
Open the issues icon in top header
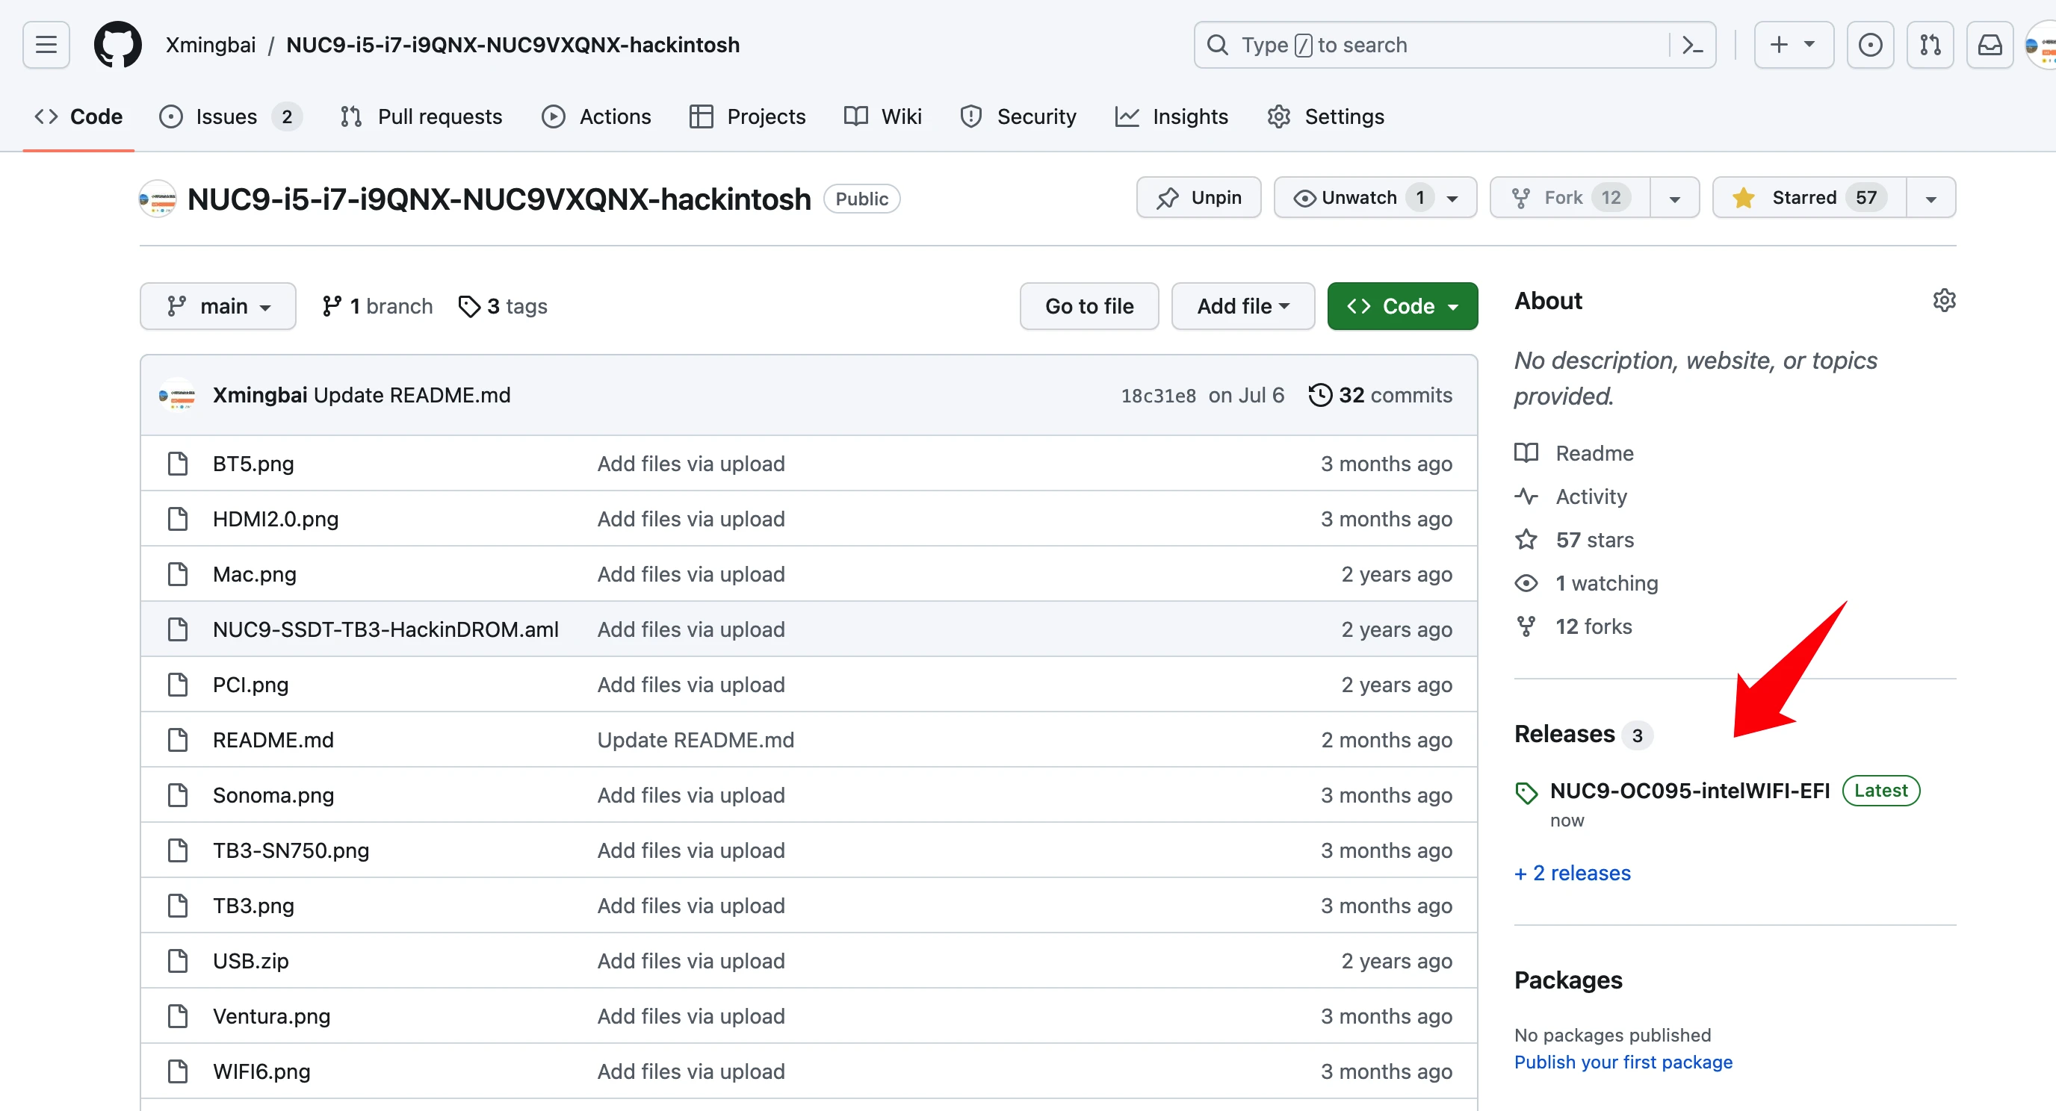pos(1870,45)
